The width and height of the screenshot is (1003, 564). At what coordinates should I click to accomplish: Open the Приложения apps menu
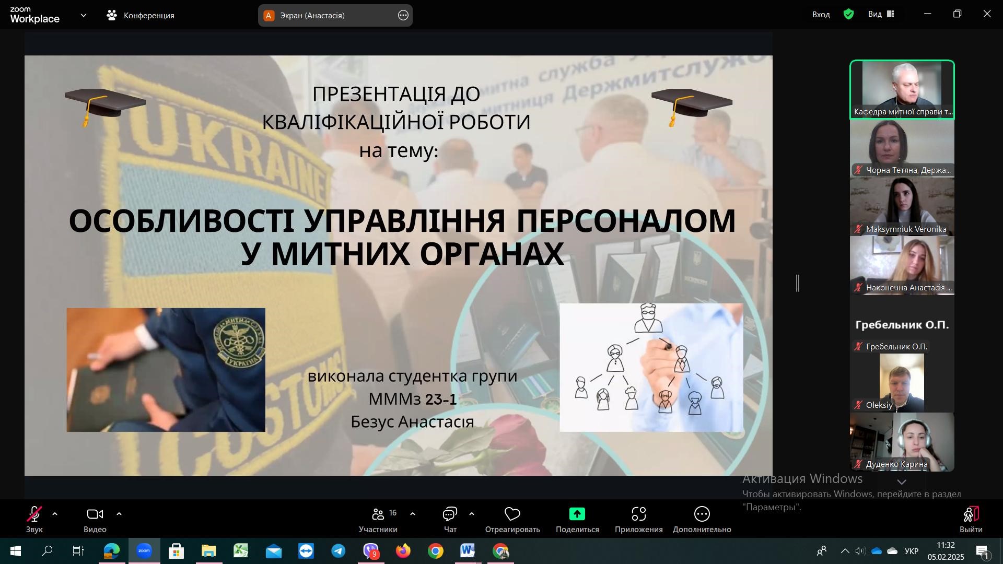point(639,520)
